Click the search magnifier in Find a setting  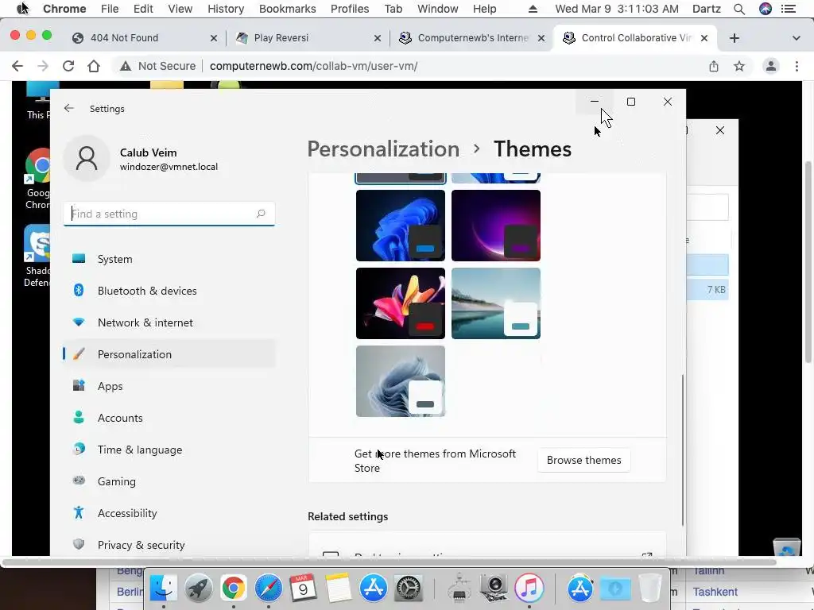(x=261, y=214)
